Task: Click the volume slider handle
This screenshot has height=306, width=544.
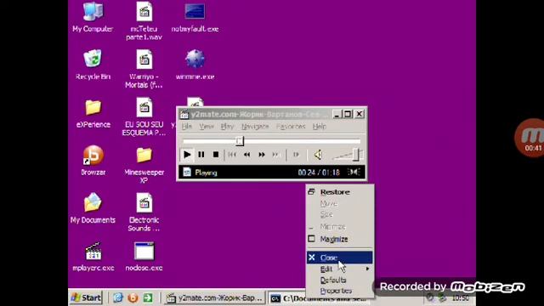Action: 355,155
